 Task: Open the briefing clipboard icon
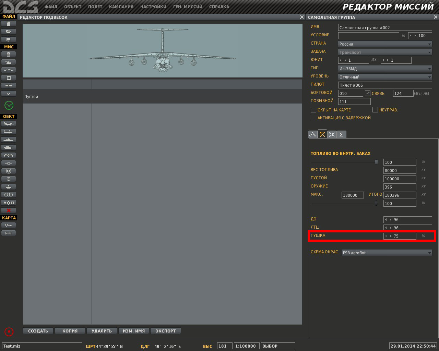pos(9,54)
